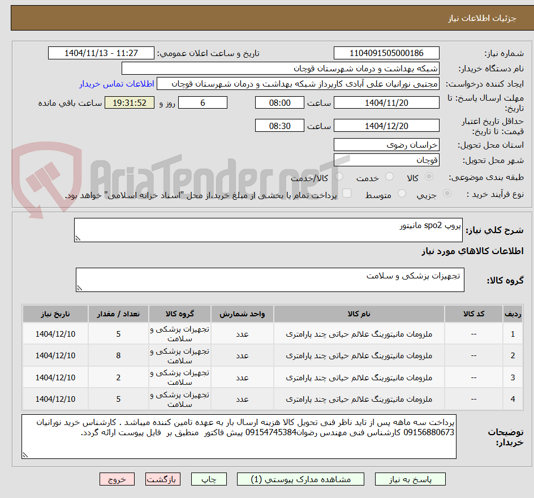Click the resize handle of توضیحات خریدار box
Viewport: 534px width, 498px height.
point(25,455)
